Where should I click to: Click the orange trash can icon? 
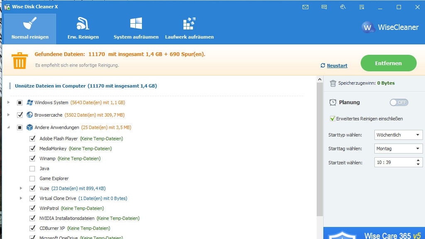point(20,61)
